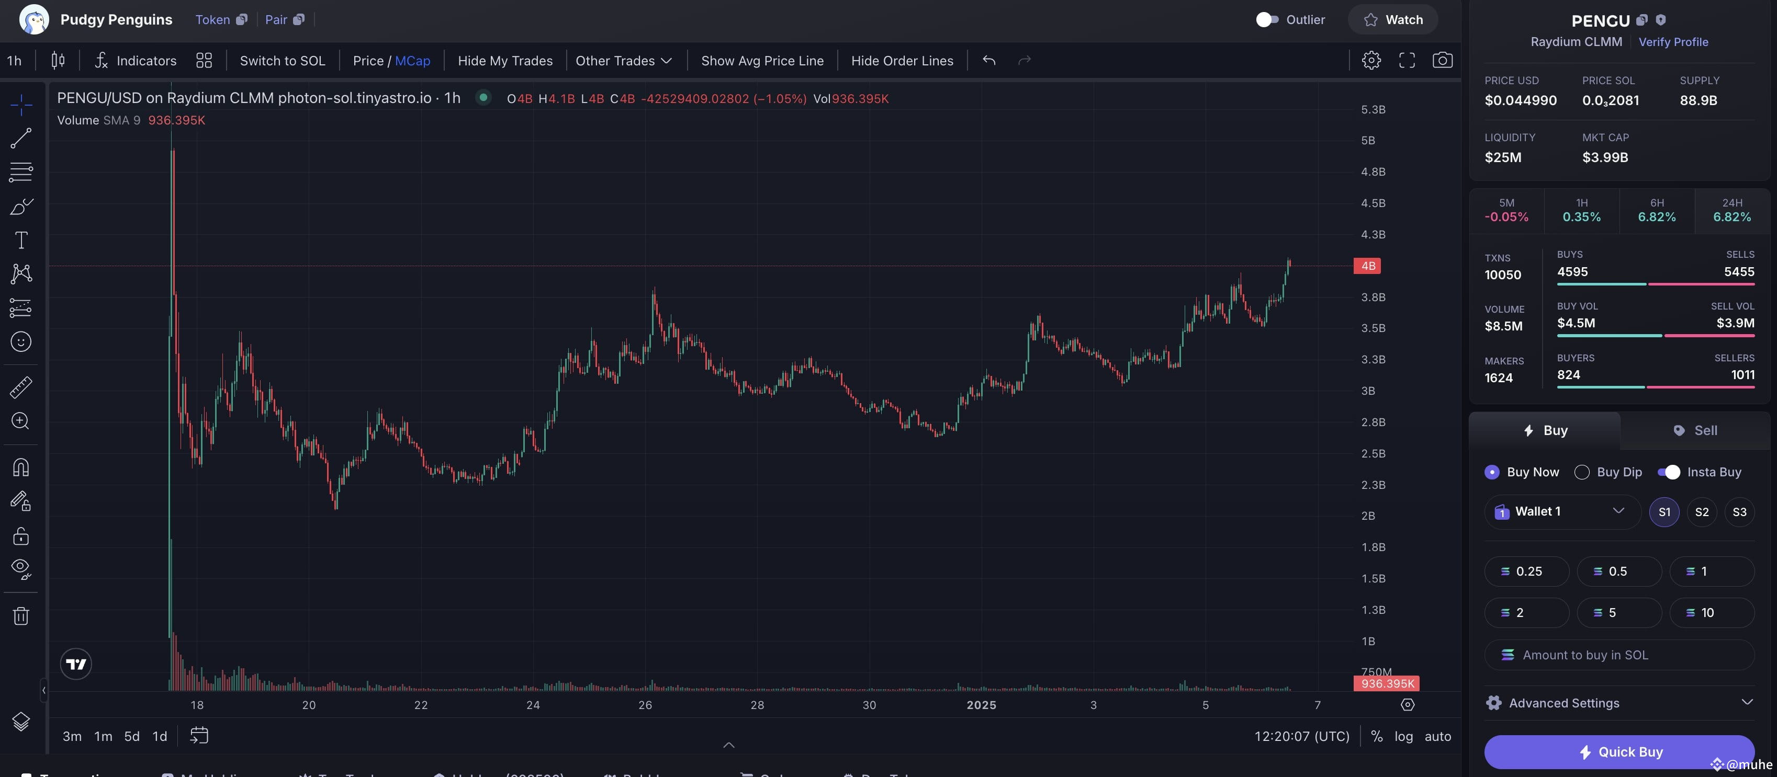Image resolution: width=1777 pixels, height=777 pixels.
Task: Toggle the Insta Buy switch
Action: point(1669,472)
